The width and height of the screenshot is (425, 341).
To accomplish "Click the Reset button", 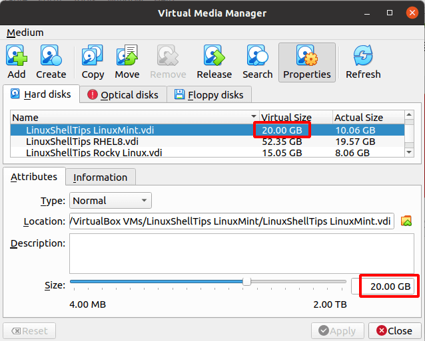I will click(x=29, y=331).
